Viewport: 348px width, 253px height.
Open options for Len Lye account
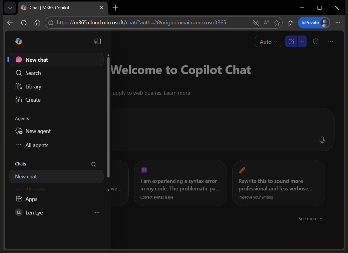point(97,212)
